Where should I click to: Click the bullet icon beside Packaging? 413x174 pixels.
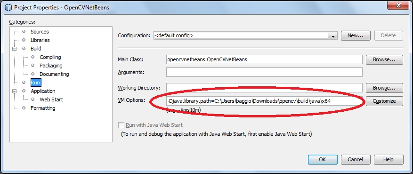[33, 66]
